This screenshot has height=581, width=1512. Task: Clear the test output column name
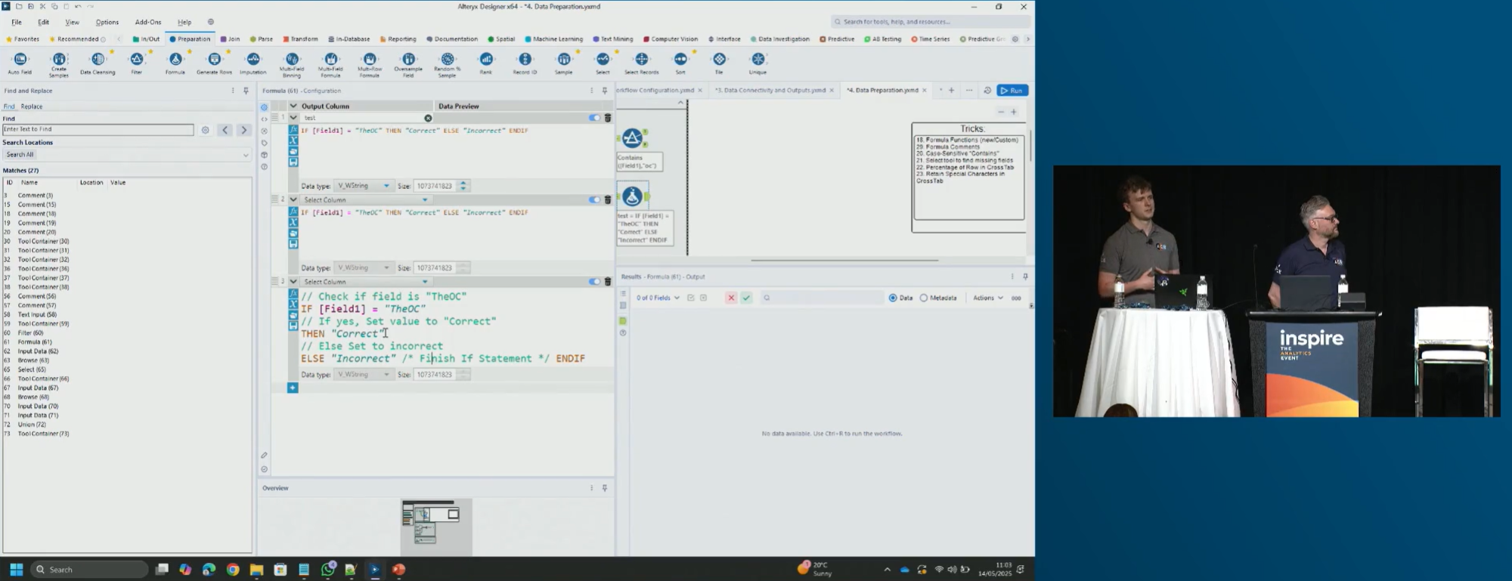point(428,119)
